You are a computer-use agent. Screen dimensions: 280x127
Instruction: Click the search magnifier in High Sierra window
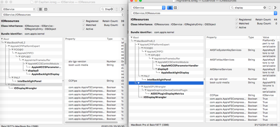232,8
